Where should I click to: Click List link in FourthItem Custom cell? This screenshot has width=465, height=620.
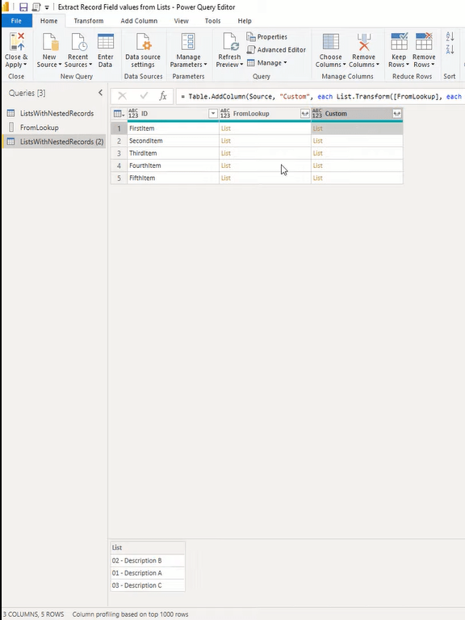[317, 165]
